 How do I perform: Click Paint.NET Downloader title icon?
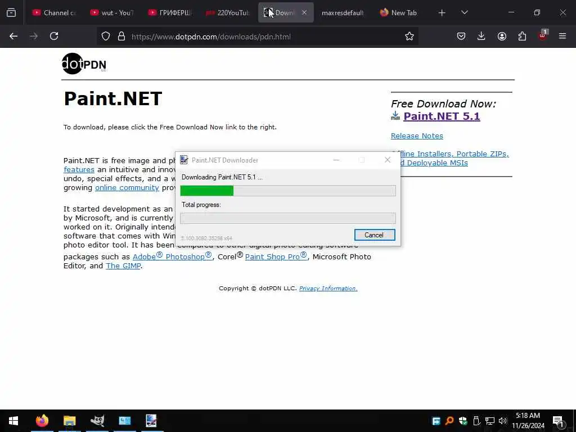(184, 160)
